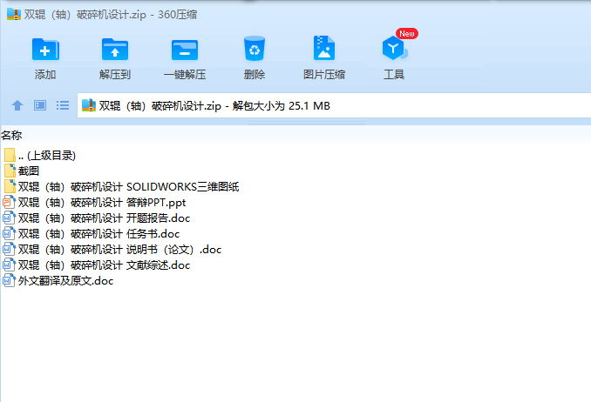Select the 外文翻译及原文.doc file

[x=58, y=281]
